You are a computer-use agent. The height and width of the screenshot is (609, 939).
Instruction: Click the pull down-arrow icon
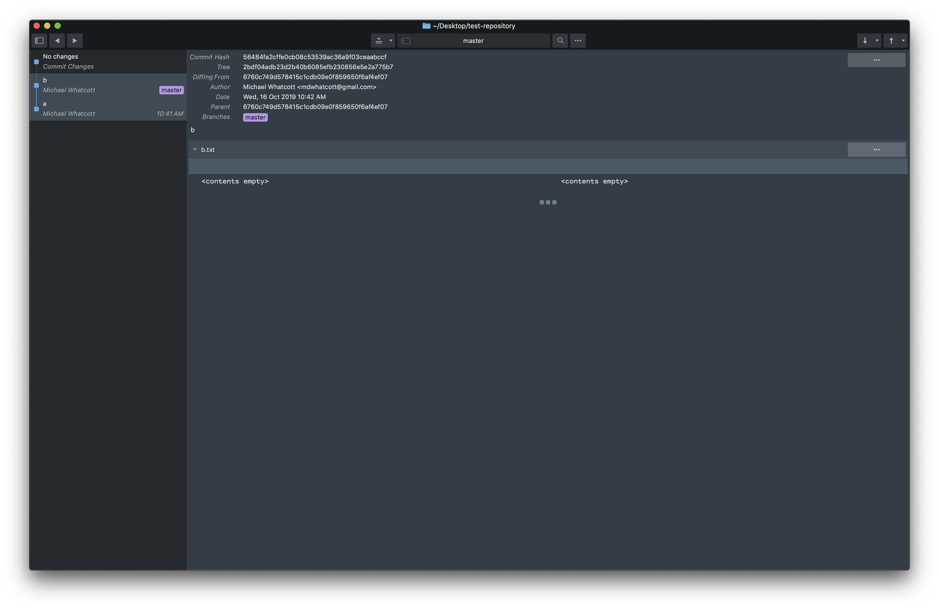[x=865, y=41]
